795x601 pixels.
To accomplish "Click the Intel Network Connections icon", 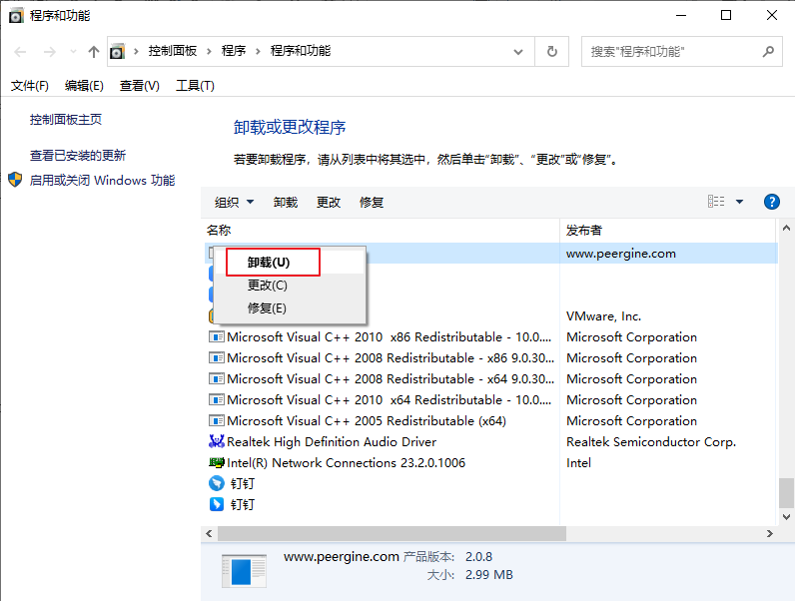I will pos(217,462).
